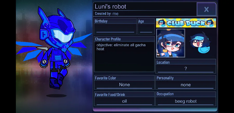This screenshot has height=113, width=234.
Task: Close the profile panel with X button
Action: [x=206, y=9]
